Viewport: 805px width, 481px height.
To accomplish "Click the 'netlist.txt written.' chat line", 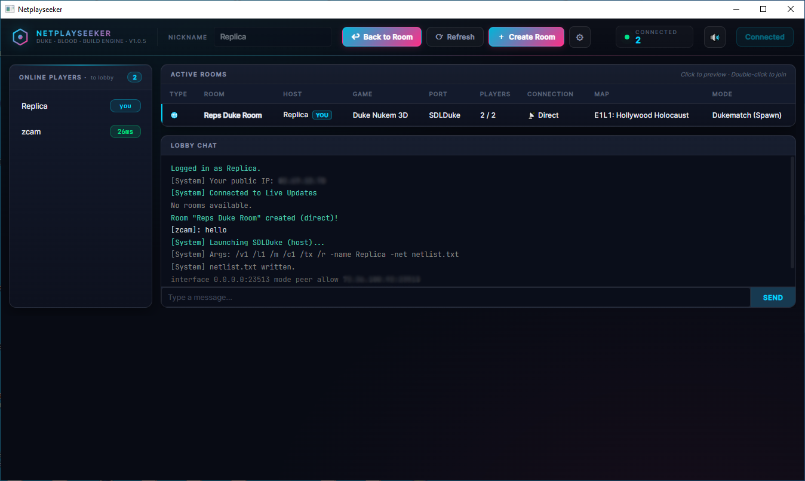I will tap(233, 267).
